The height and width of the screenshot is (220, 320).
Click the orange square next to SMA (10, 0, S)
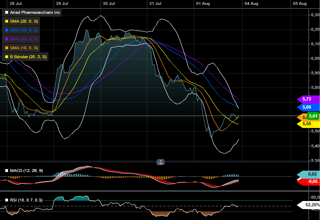6,48
